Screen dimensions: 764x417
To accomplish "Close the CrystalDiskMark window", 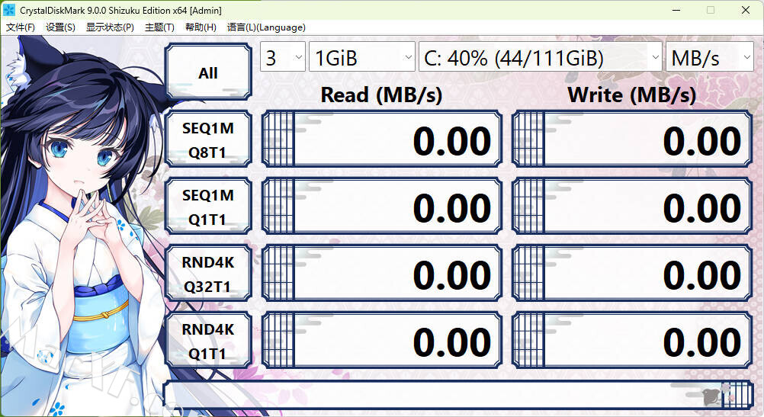I will [746, 10].
